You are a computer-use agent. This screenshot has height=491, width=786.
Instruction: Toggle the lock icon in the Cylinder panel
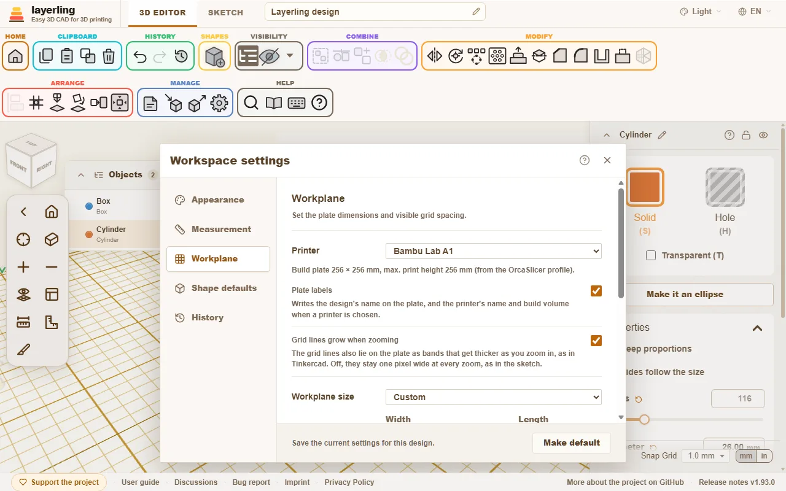(x=746, y=135)
